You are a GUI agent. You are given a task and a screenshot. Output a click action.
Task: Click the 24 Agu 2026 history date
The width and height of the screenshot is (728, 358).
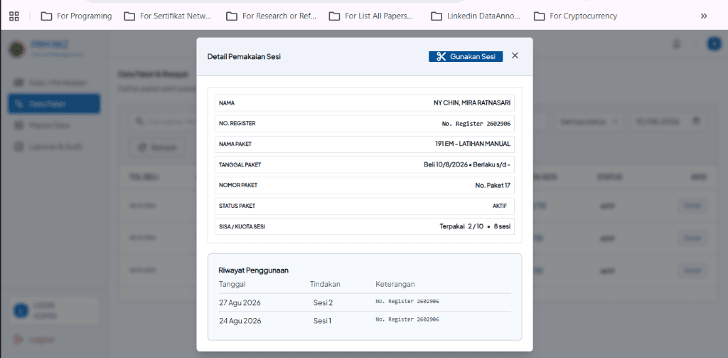coord(240,321)
